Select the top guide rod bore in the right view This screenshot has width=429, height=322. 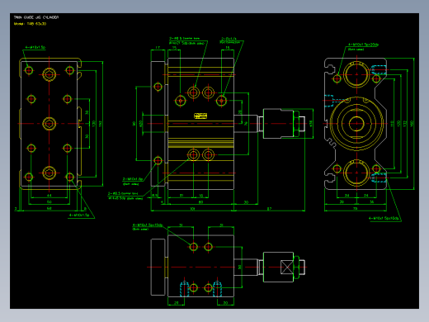point(356,74)
